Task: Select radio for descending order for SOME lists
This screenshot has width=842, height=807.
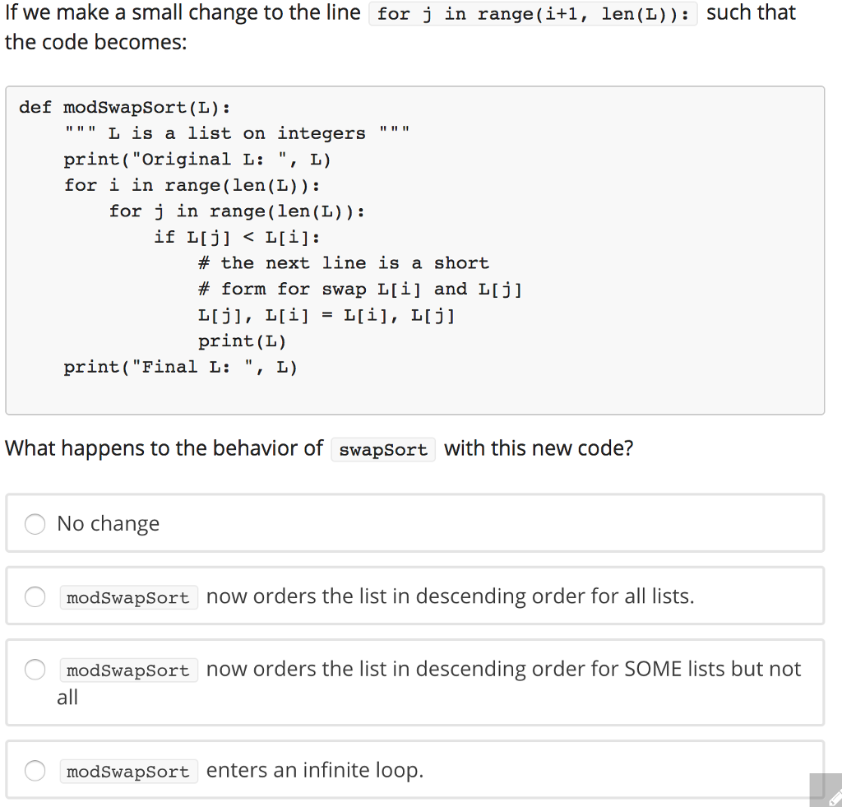Action: [35, 669]
